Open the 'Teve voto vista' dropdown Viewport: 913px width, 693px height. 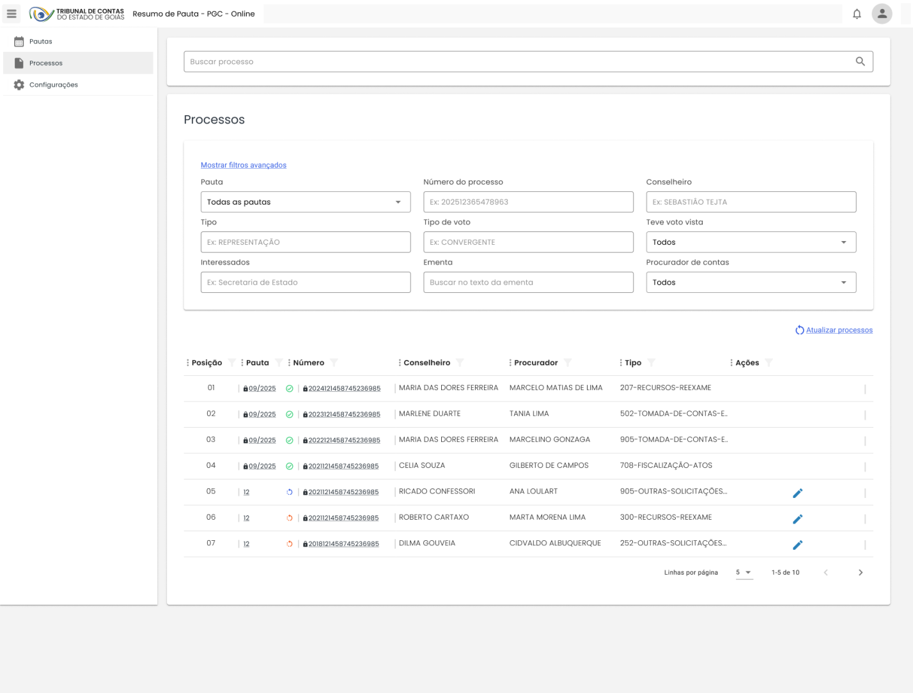[751, 242]
